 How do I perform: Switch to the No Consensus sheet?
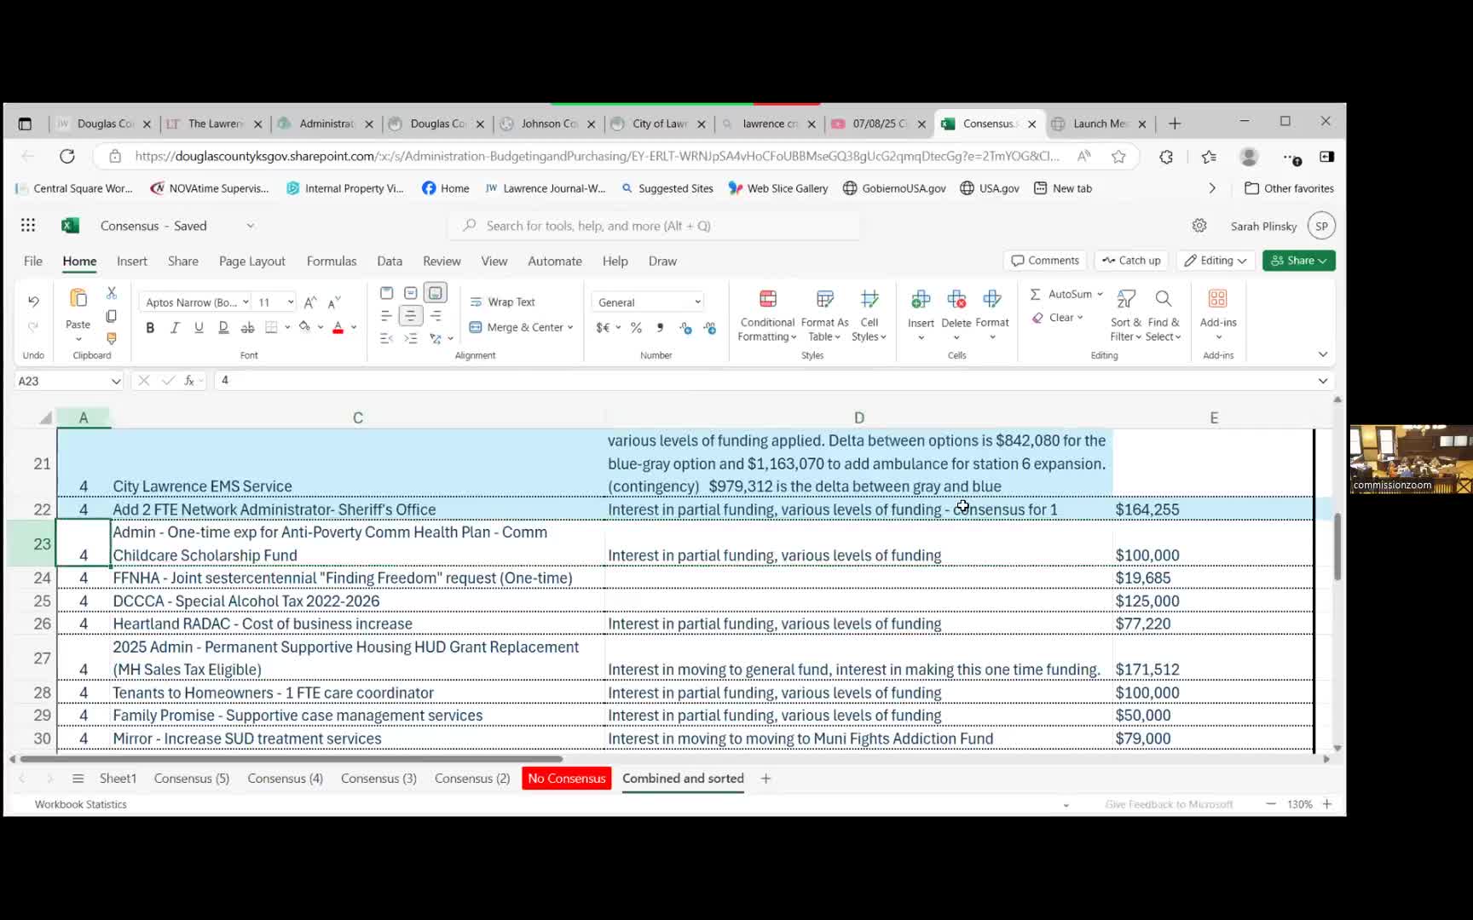(x=566, y=779)
